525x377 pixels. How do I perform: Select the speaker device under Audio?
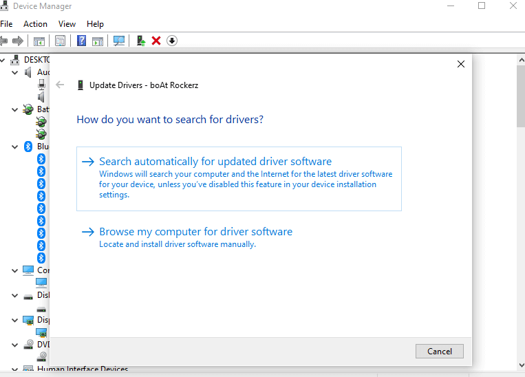point(41,97)
